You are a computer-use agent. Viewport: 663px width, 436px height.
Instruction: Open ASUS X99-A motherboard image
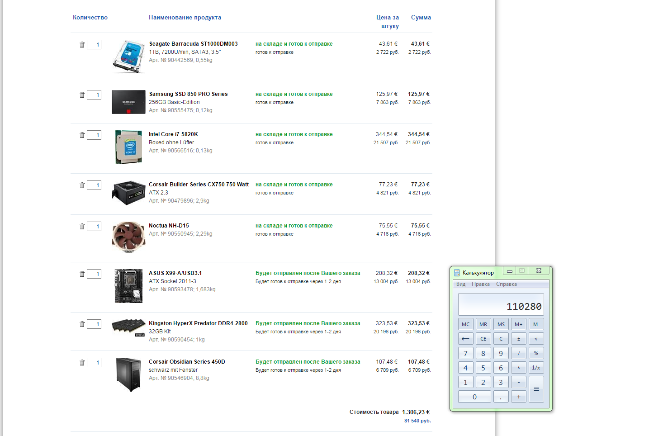pyautogui.click(x=128, y=286)
